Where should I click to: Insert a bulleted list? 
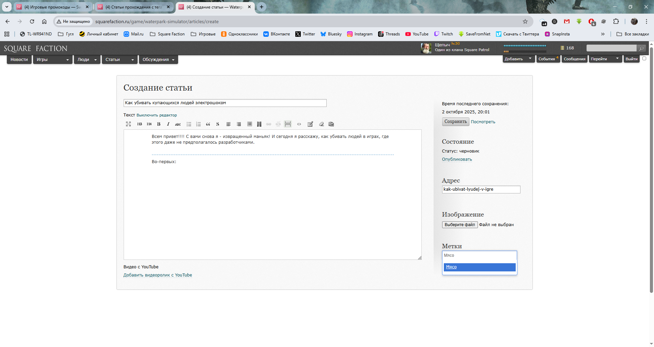pyautogui.click(x=189, y=124)
